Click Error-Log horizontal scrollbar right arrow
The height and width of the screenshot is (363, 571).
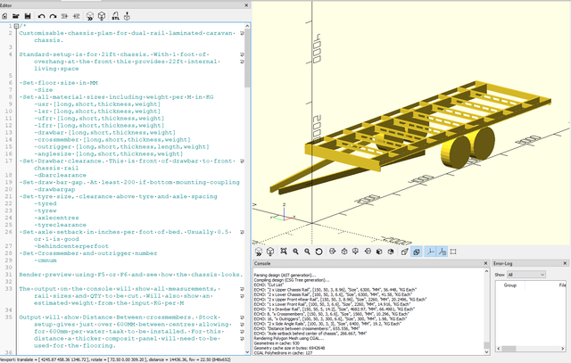tap(563, 349)
